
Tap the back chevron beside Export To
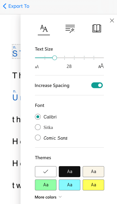(x=4, y=6)
